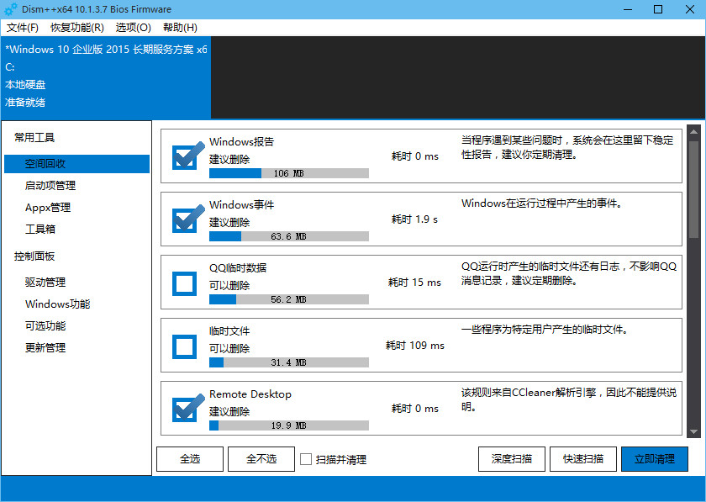Open the 文件(F) menu
The width and height of the screenshot is (706, 502).
click(23, 28)
